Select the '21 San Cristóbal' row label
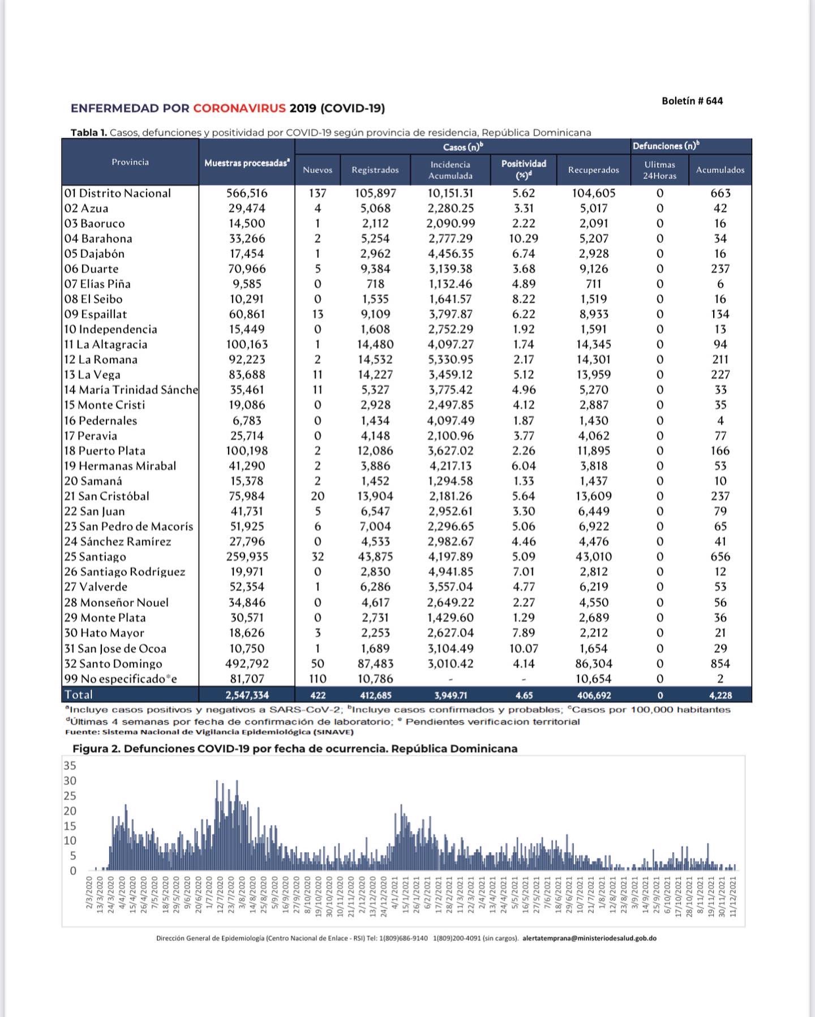The width and height of the screenshot is (815, 1017). click(x=107, y=496)
